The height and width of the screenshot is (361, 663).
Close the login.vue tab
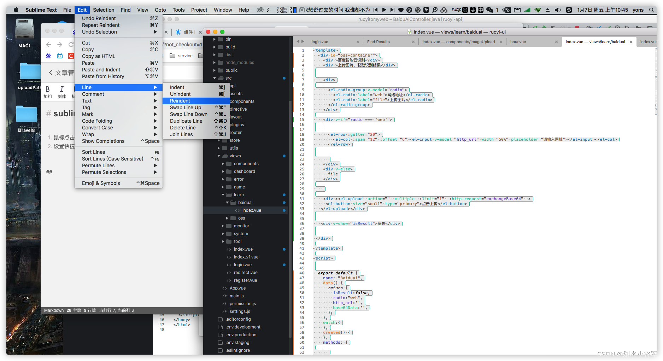coord(358,42)
